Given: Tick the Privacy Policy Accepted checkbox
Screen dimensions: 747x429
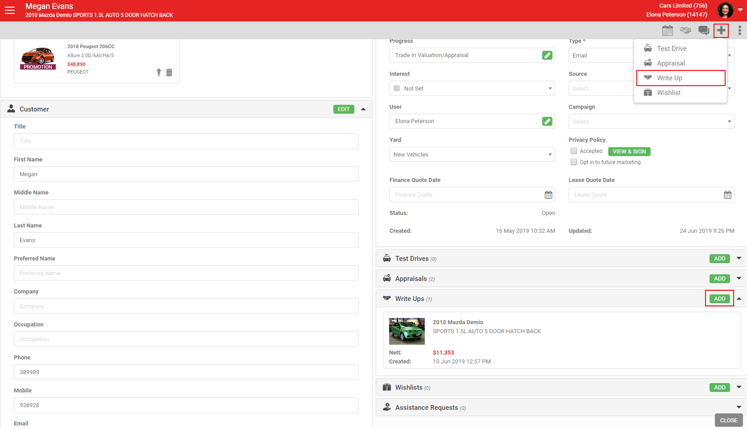Looking at the screenshot, I should pos(574,151).
